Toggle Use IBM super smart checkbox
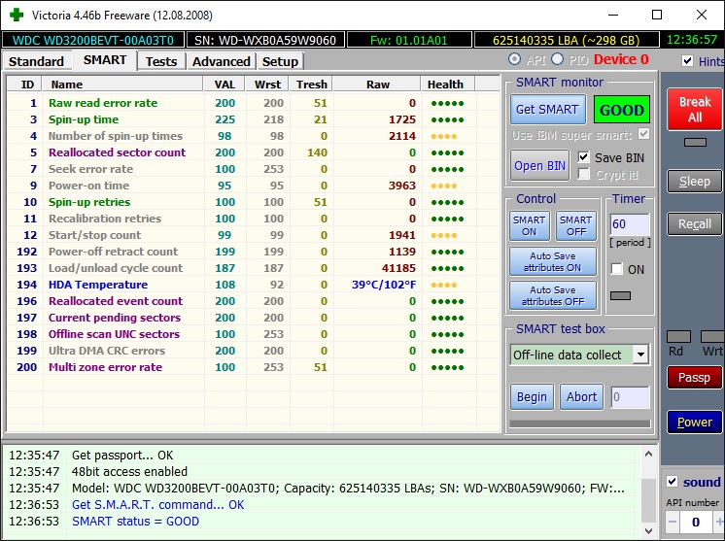 [x=643, y=134]
